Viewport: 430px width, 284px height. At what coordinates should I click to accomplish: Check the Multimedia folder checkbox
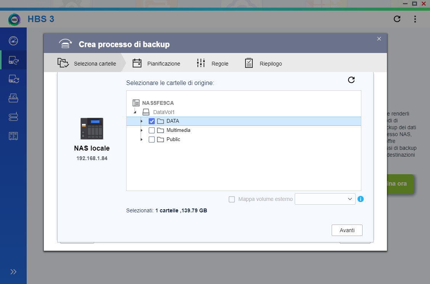(152, 130)
